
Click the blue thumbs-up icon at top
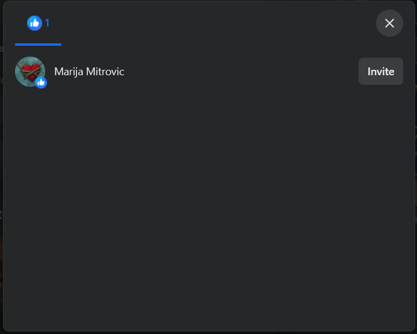(34, 23)
